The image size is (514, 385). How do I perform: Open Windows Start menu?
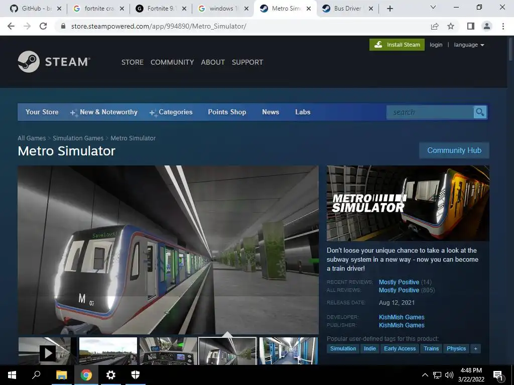(x=12, y=375)
